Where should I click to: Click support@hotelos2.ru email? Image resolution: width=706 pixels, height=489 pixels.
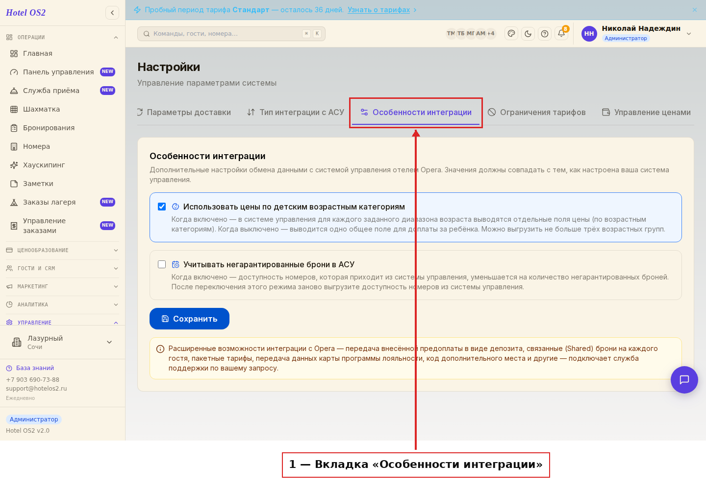(36, 389)
